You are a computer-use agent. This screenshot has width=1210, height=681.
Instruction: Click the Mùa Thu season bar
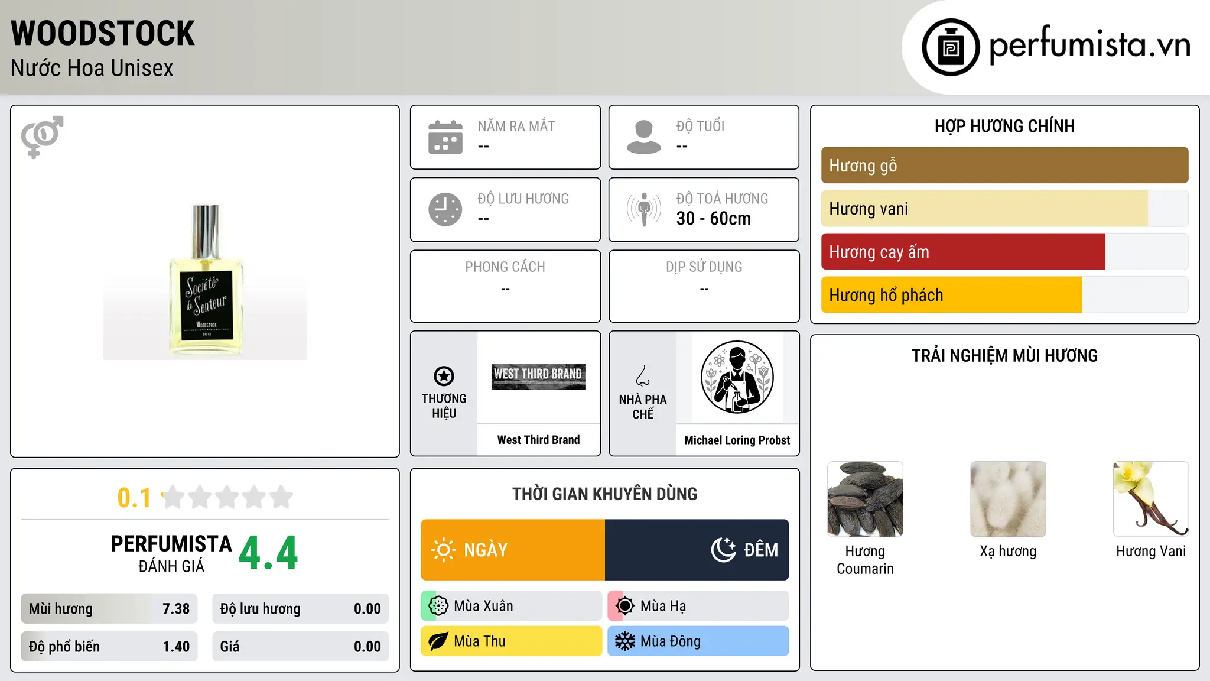point(512,641)
